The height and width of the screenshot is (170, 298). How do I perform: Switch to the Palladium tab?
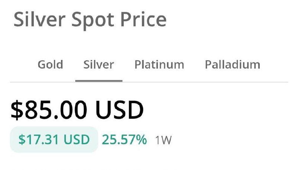(x=232, y=65)
